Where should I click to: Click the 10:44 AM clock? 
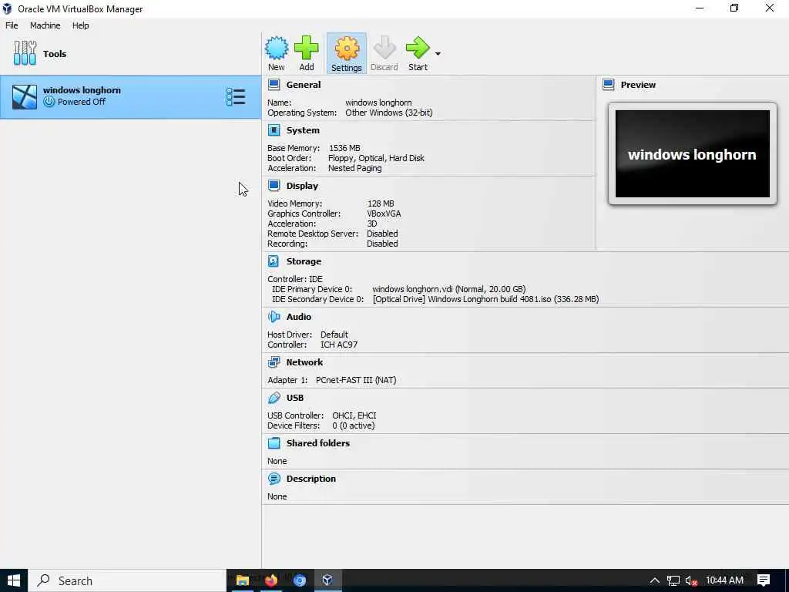point(724,580)
